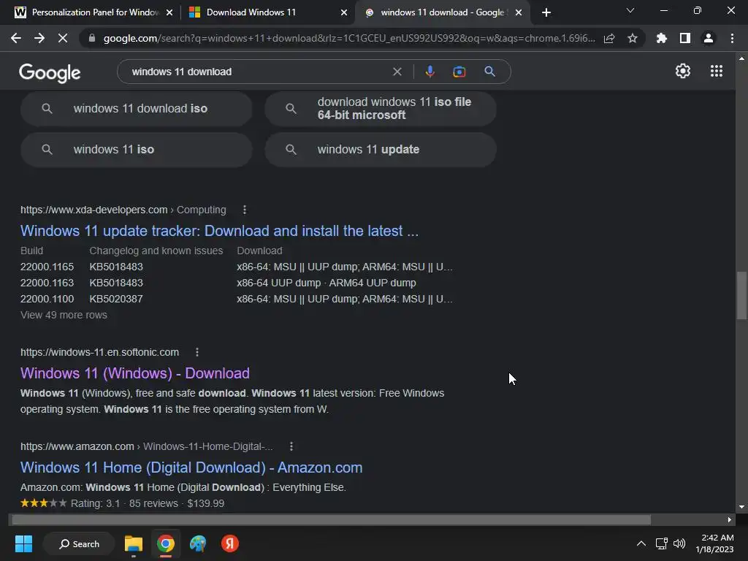This screenshot has height=561, width=748.
Task: Click the vertical scrollbar thumb
Action: [x=741, y=295]
